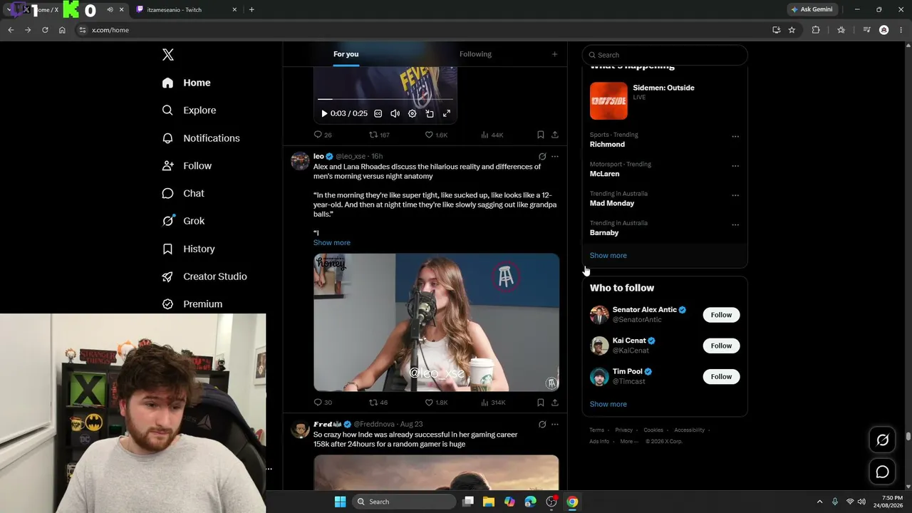
Task: Bookmark Leo's post
Action: pos(541,403)
